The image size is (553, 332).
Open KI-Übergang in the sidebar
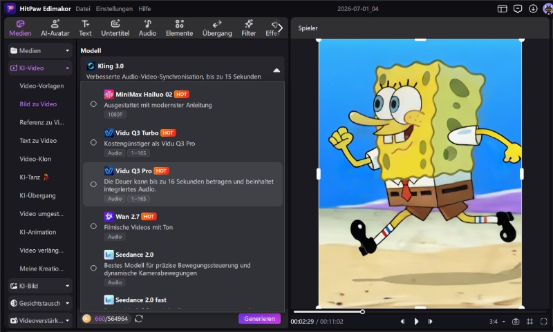coord(37,196)
